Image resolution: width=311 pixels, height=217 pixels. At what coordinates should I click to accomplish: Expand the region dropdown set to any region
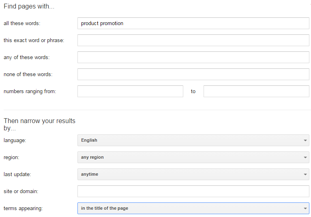193,157
